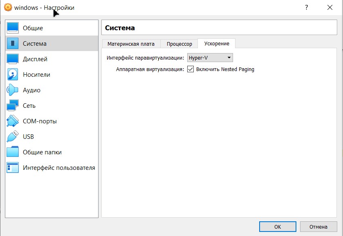
Task: Click the question mark help button
Action: tap(307, 7)
